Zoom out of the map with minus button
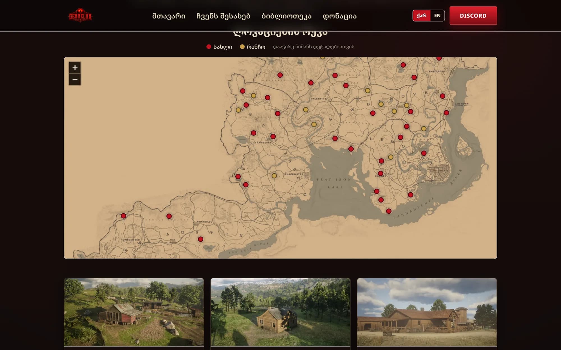This screenshot has width=561, height=350. (x=75, y=80)
